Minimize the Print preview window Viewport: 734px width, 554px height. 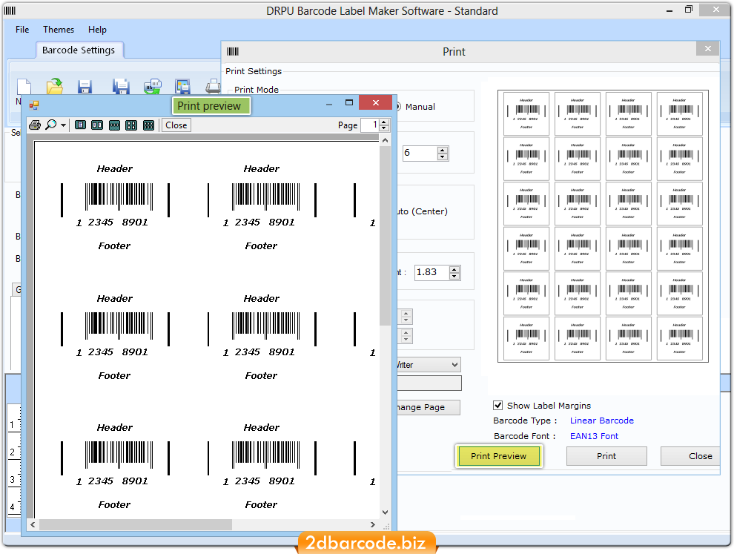[329, 104]
